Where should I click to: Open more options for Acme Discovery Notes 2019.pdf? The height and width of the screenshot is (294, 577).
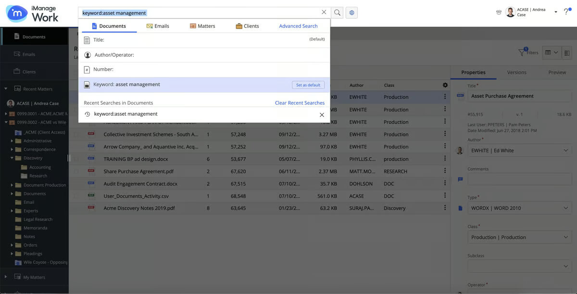tap(445, 208)
